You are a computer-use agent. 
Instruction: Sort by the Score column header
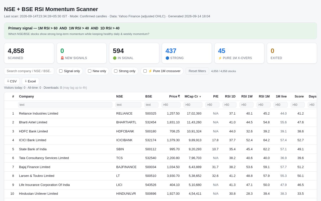point(299,96)
